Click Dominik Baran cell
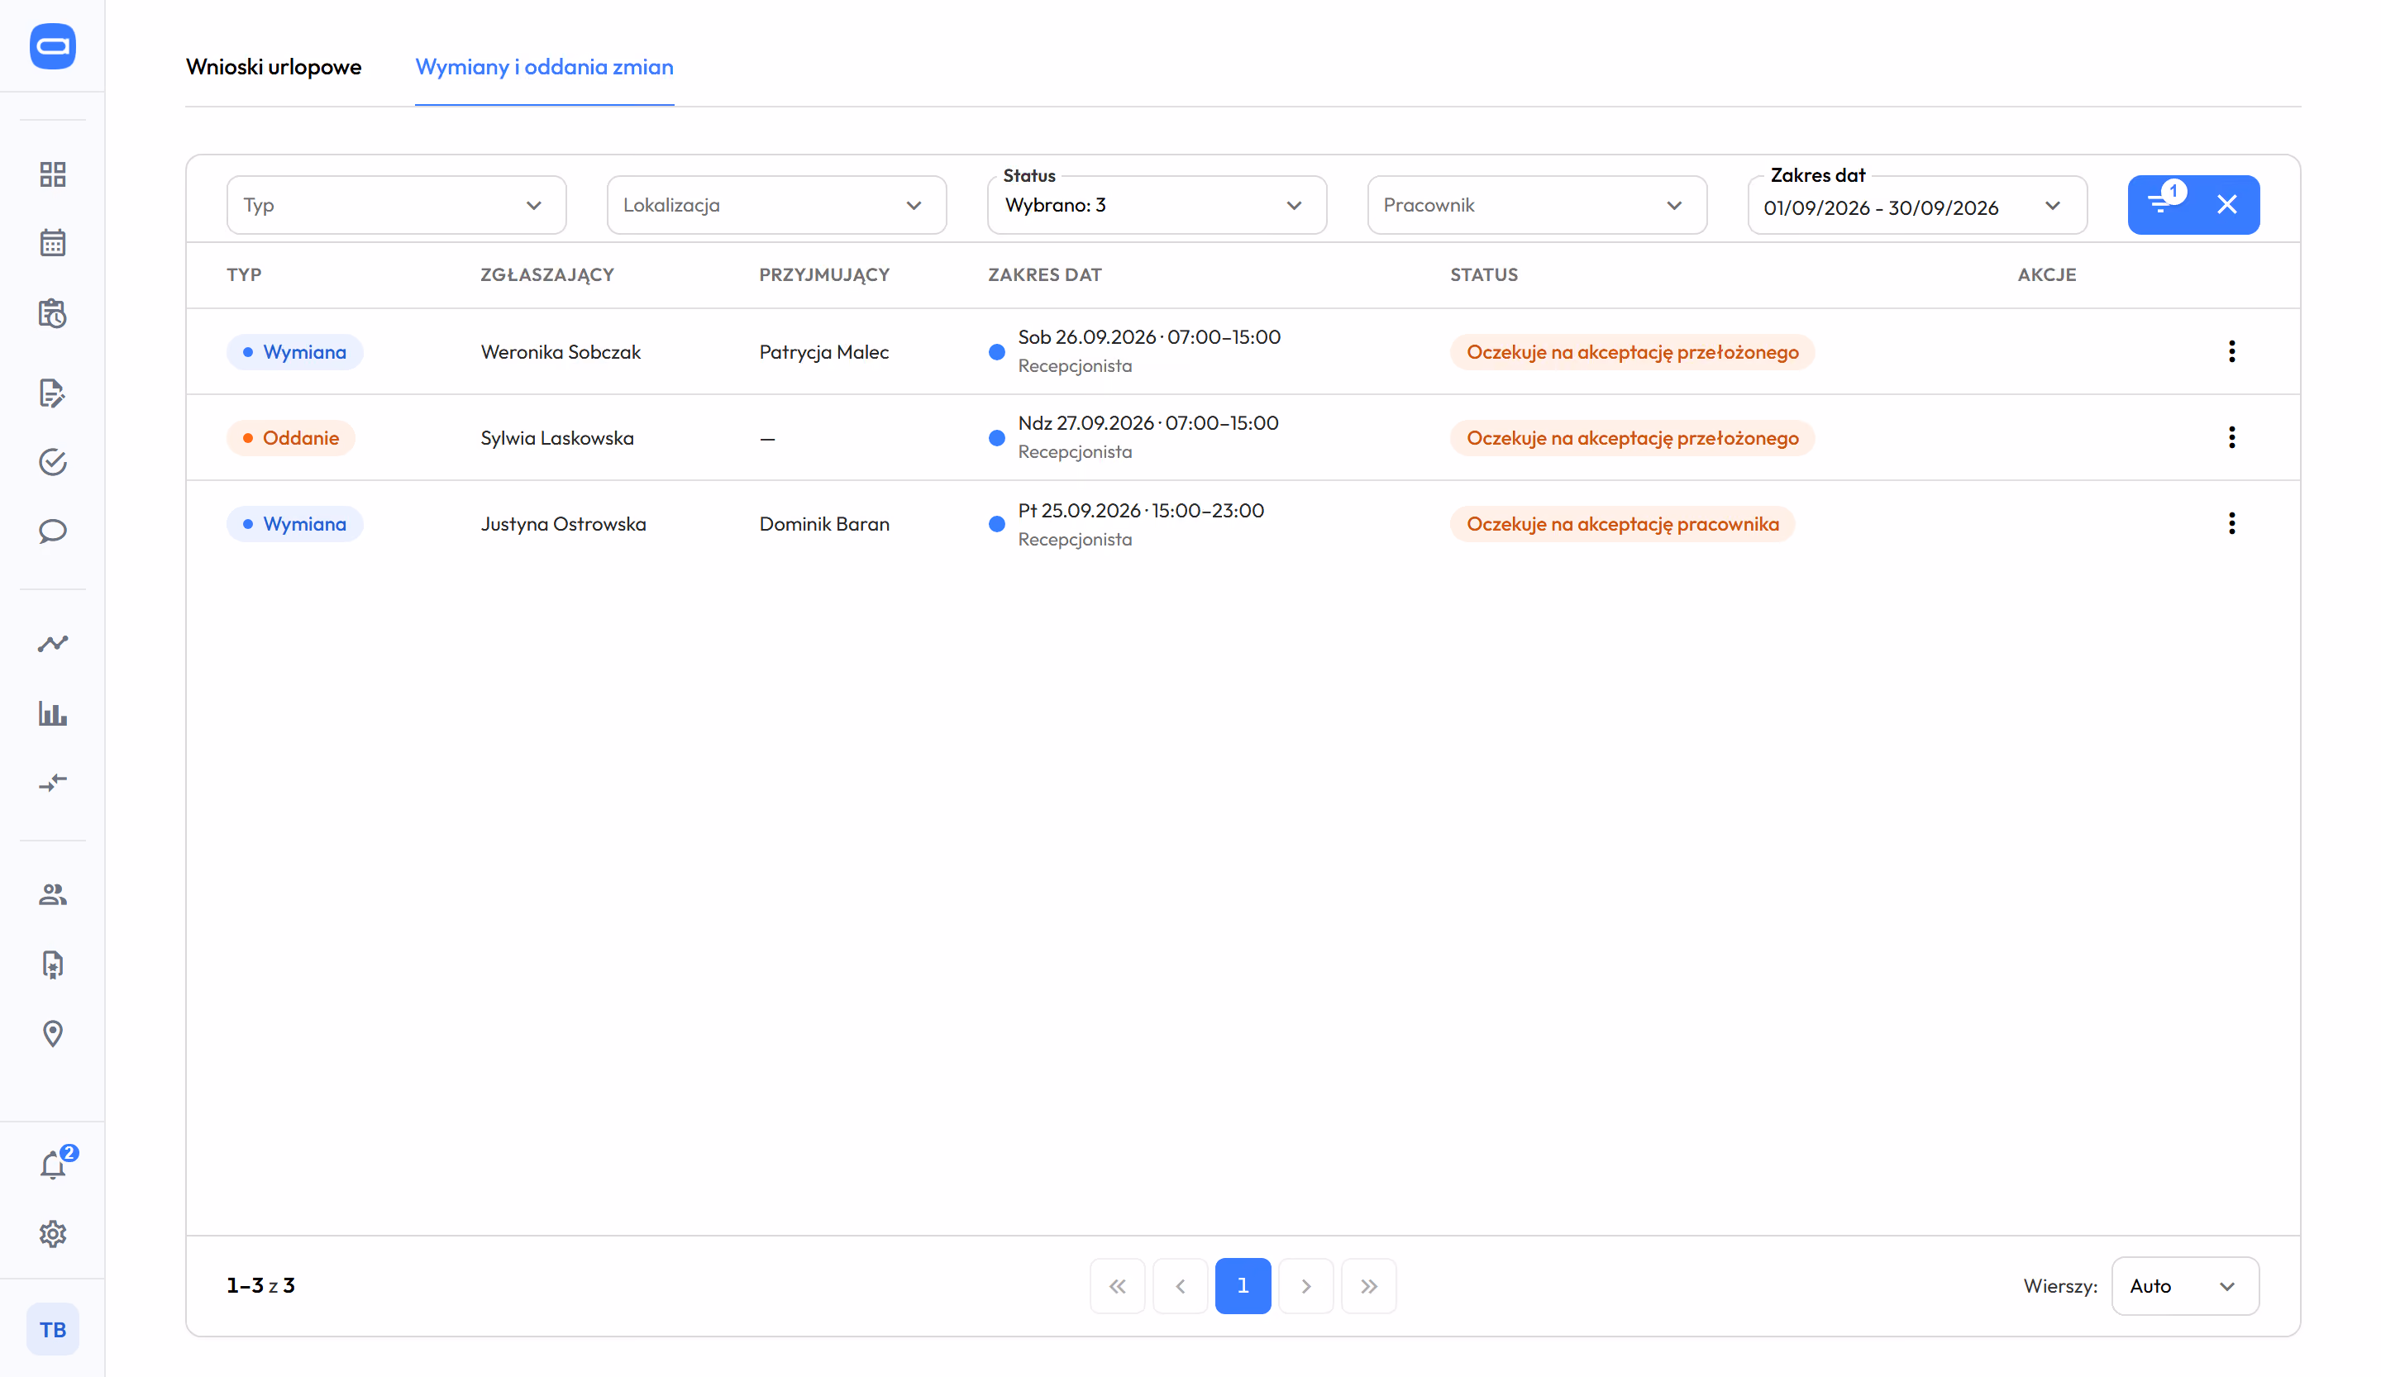 click(x=824, y=523)
